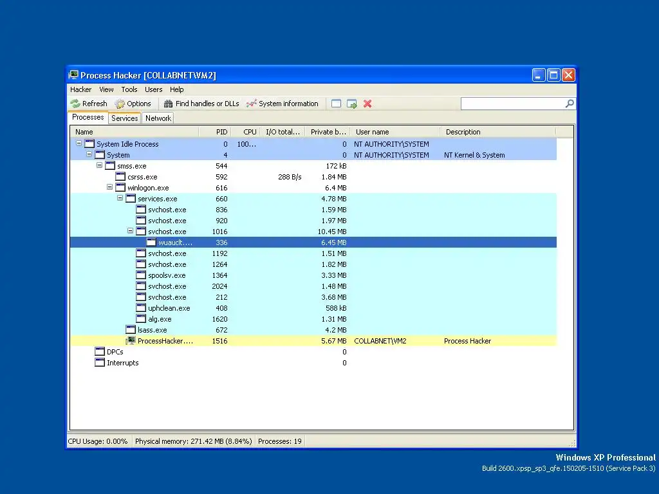The image size is (659, 494).
Task: Select the lsass.exe process name
Action: 152,330
